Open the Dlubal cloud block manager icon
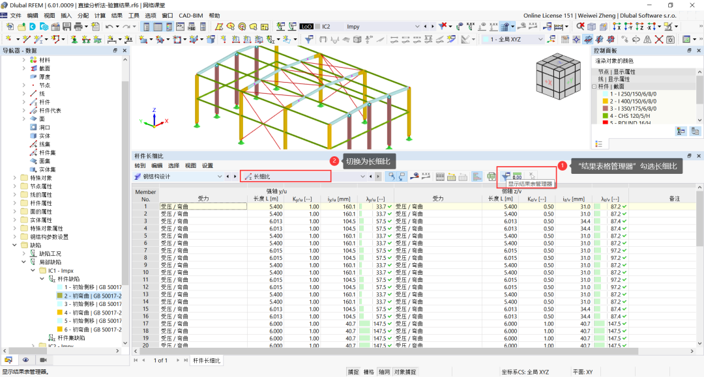Image resolution: width=704 pixels, height=377 pixels. point(46,27)
